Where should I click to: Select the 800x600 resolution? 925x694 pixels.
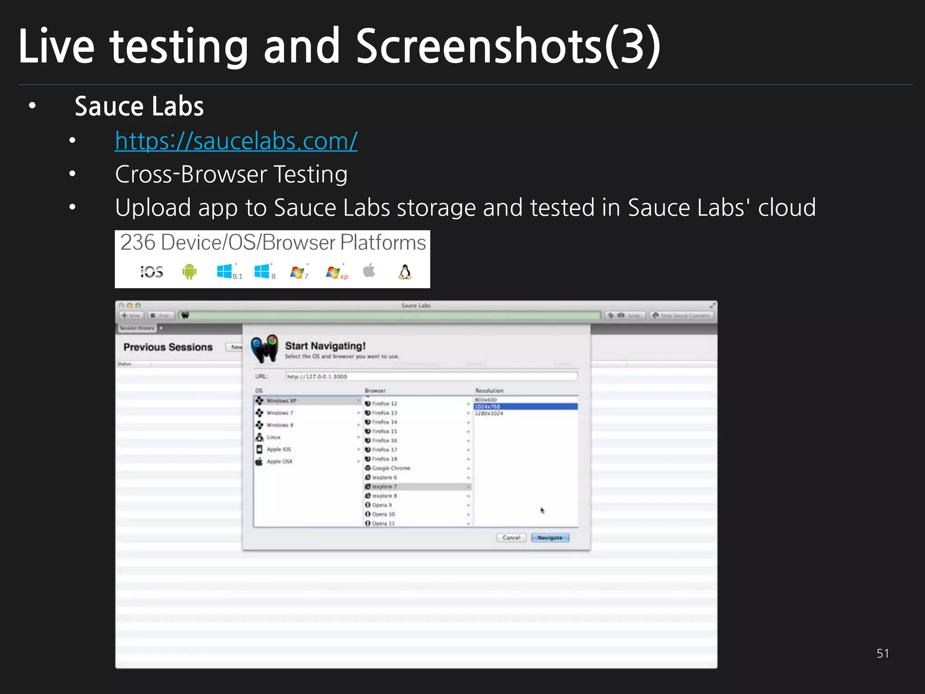[x=526, y=400]
